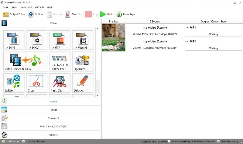Viewport: 243px width, 144px height.
Task: Expand the Audio category section
Action: pyautogui.click(x=50, y=101)
